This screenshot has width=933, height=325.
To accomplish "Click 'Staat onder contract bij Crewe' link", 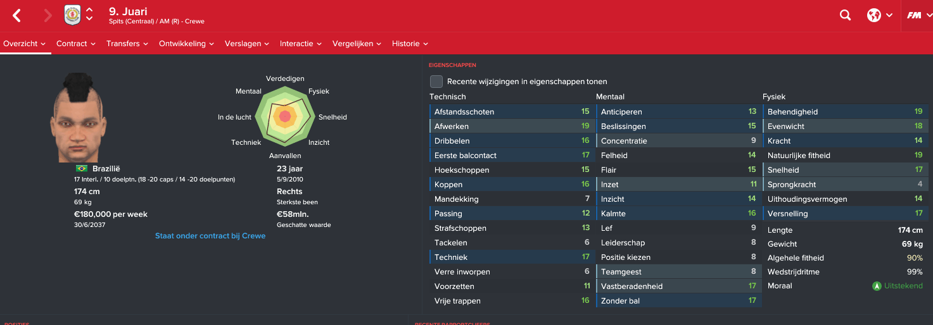I will point(210,236).
